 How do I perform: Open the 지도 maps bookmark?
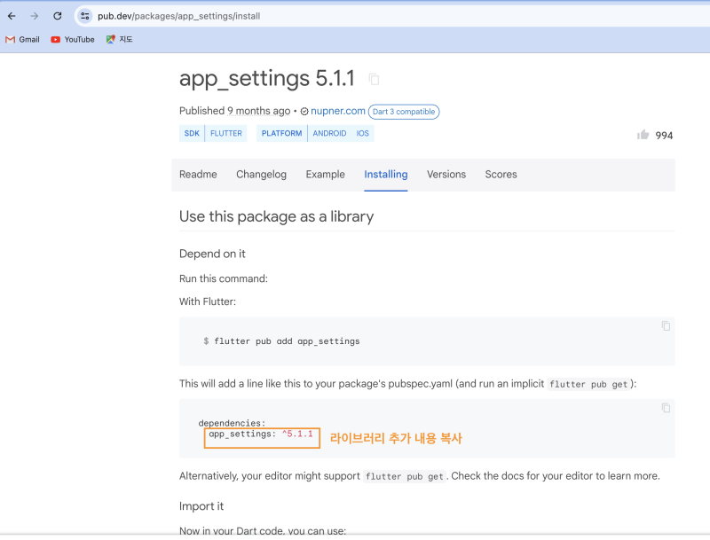pyautogui.click(x=119, y=39)
